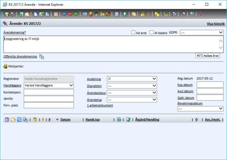
Task: Click the Exp.datum label link
Action: click(185, 85)
